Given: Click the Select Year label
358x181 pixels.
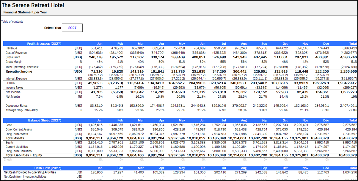Looking at the screenshot, I should click(53, 28).
